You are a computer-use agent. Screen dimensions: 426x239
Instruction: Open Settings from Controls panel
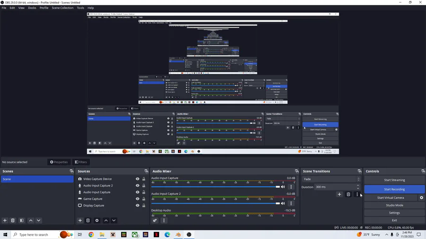coord(394,213)
